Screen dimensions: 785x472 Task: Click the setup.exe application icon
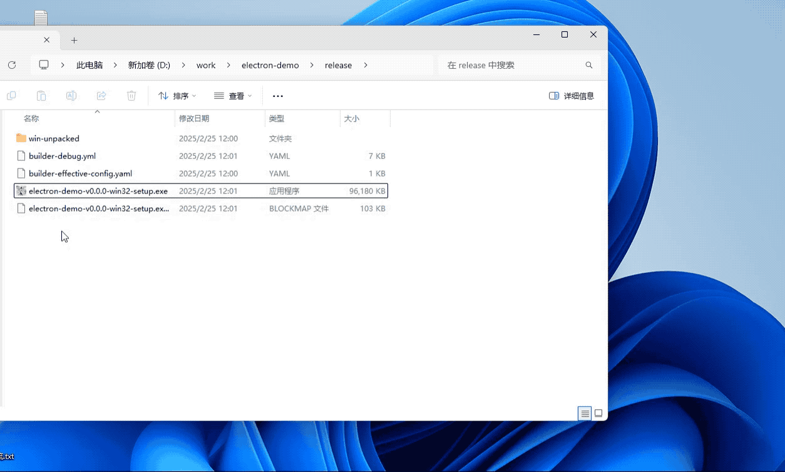[21, 191]
